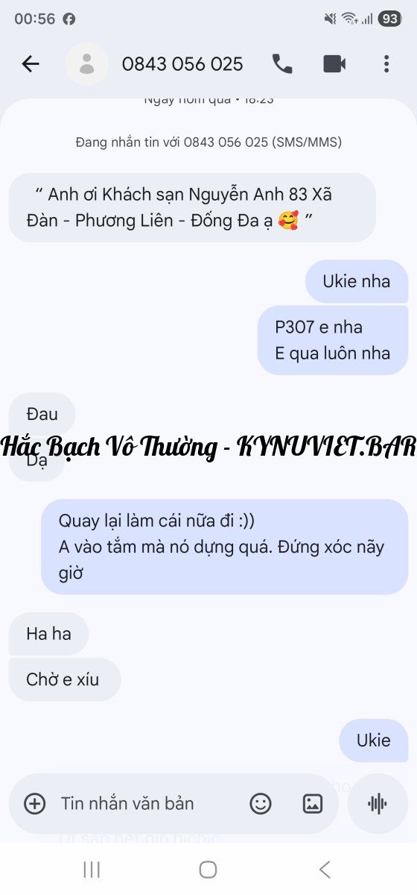
Task: Tap the Android recent apps navigation button
Action: 92,869
